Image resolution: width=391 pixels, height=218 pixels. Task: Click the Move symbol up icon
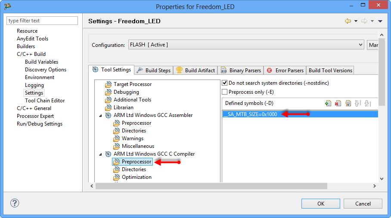(x=357, y=103)
